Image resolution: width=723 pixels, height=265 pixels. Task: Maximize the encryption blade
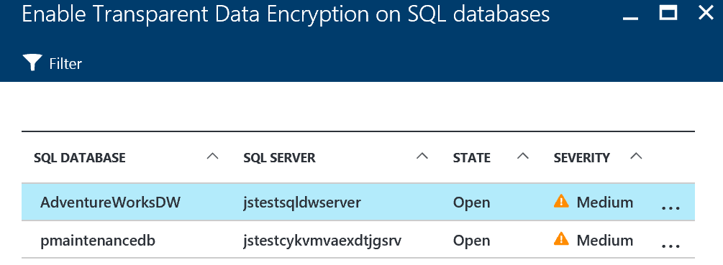pos(668,12)
